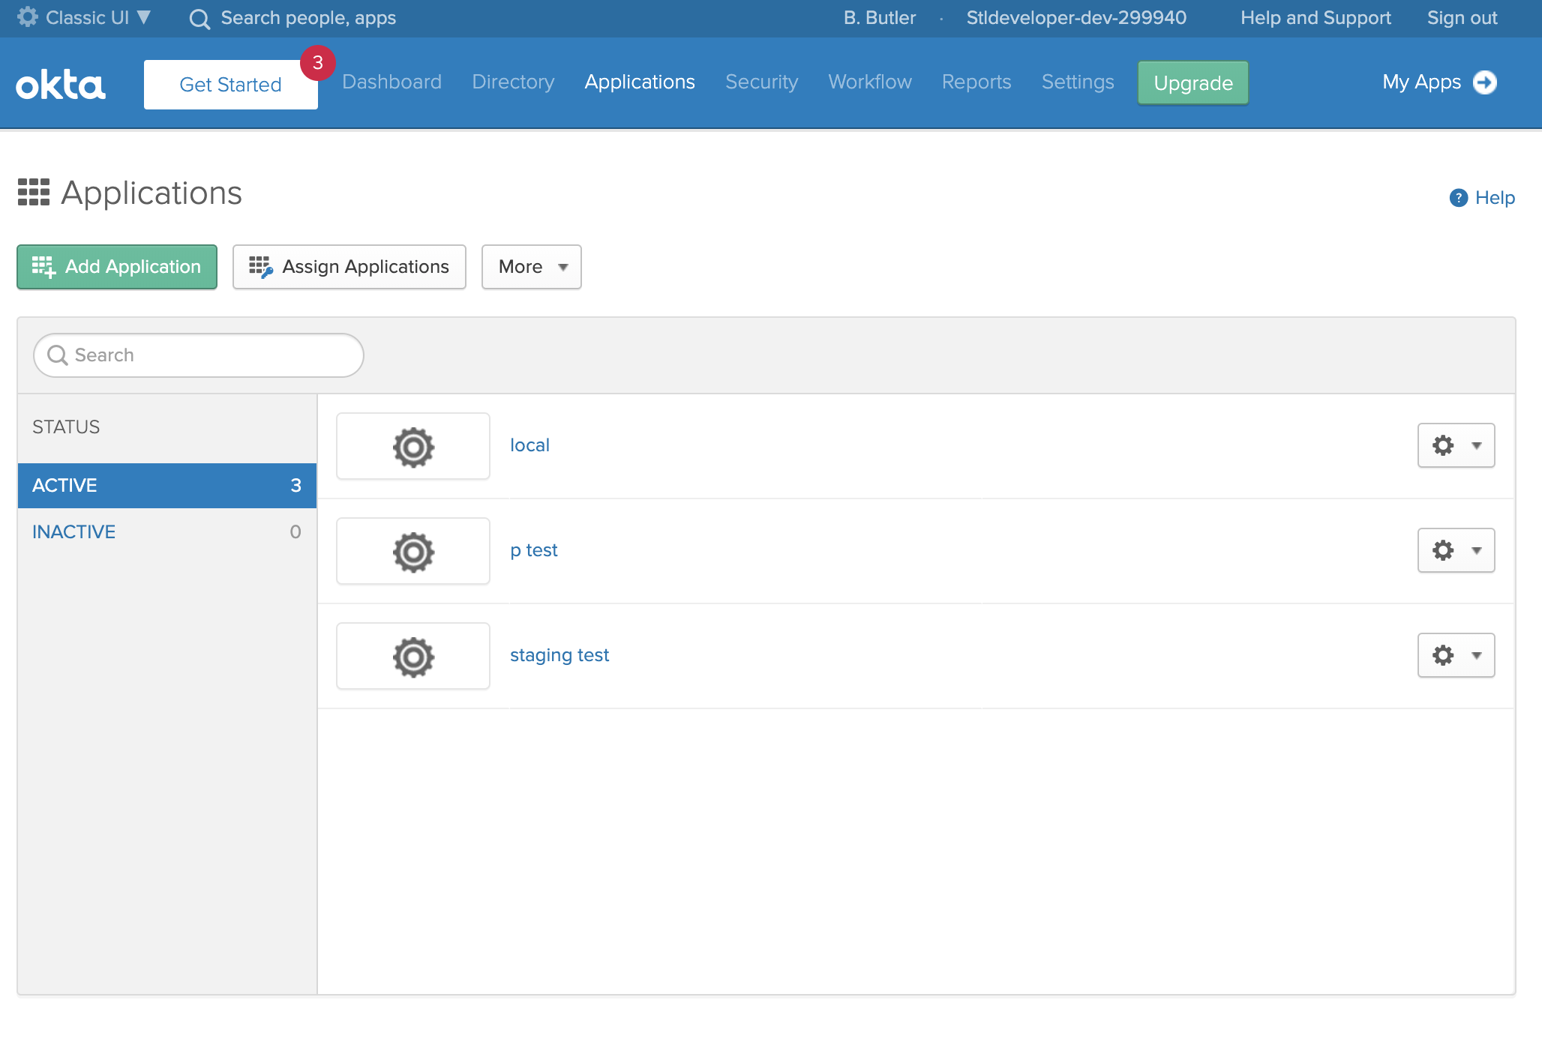Open settings gear dropdown for local app
This screenshot has width=1542, height=1042.
tap(1456, 445)
